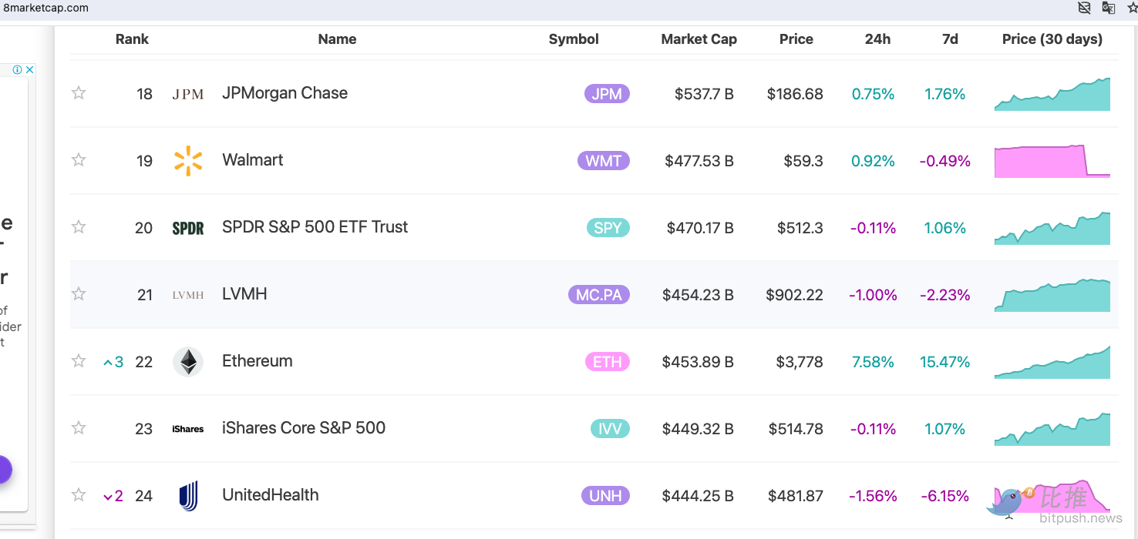Close the advertisement with the X button

(x=30, y=69)
